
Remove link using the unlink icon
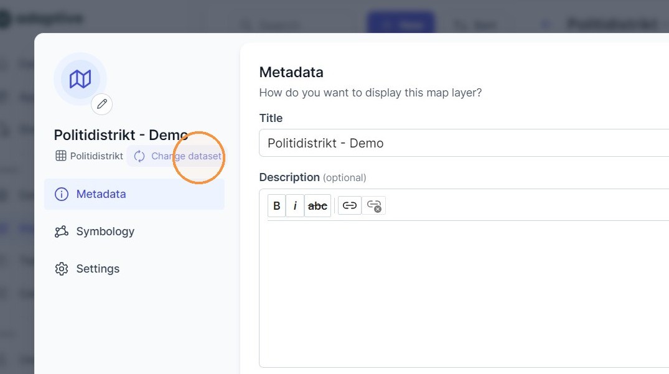(374, 205)
